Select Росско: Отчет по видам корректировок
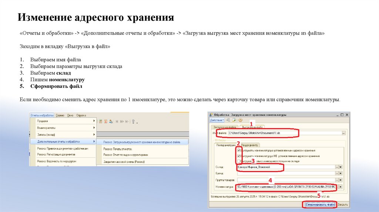This screenshot has width=379, height=212. pos(126,155)
